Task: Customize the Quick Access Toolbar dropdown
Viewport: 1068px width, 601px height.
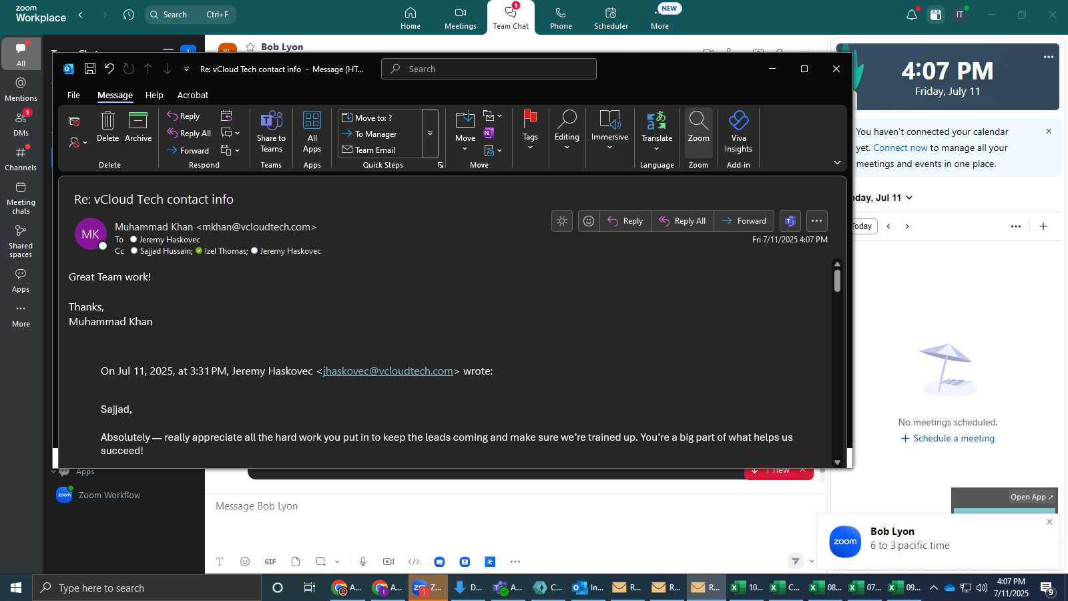Action: click(186, 69)
